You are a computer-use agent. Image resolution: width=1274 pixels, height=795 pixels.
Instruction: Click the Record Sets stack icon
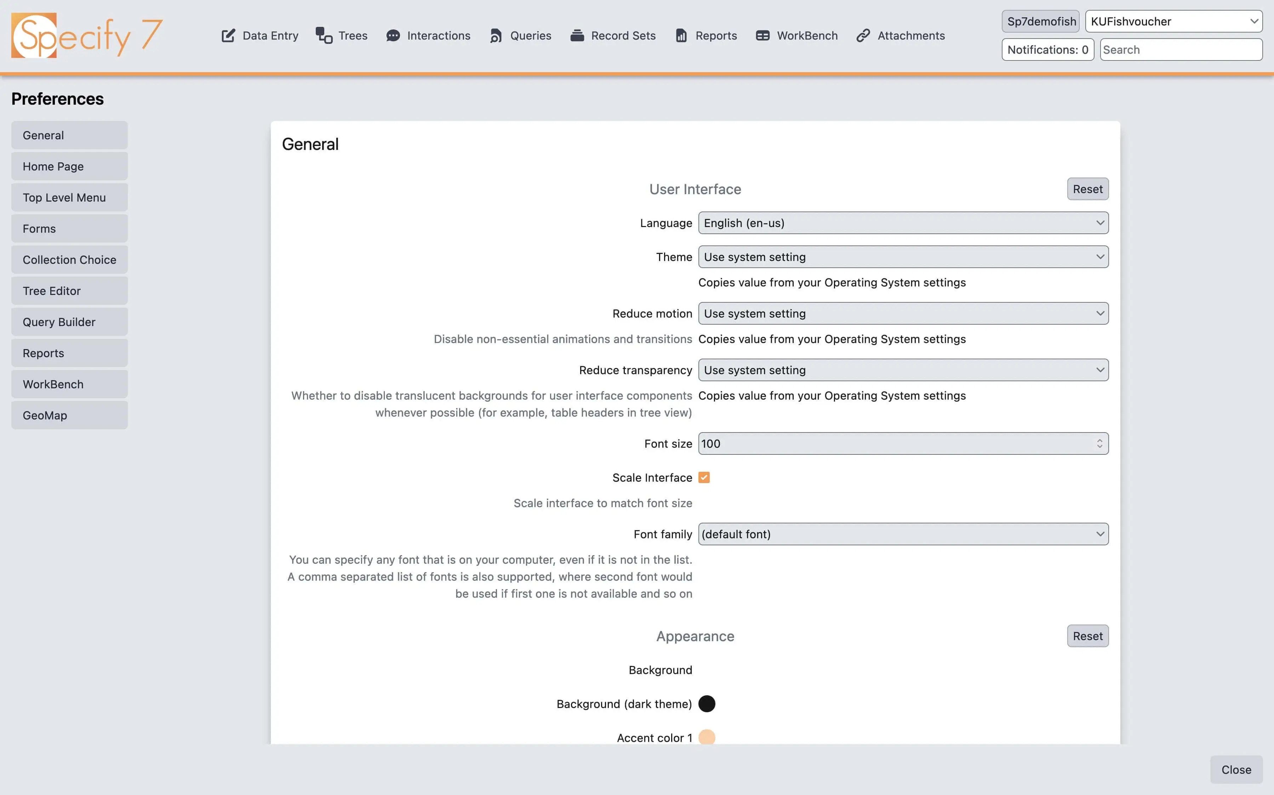point(577,36)
